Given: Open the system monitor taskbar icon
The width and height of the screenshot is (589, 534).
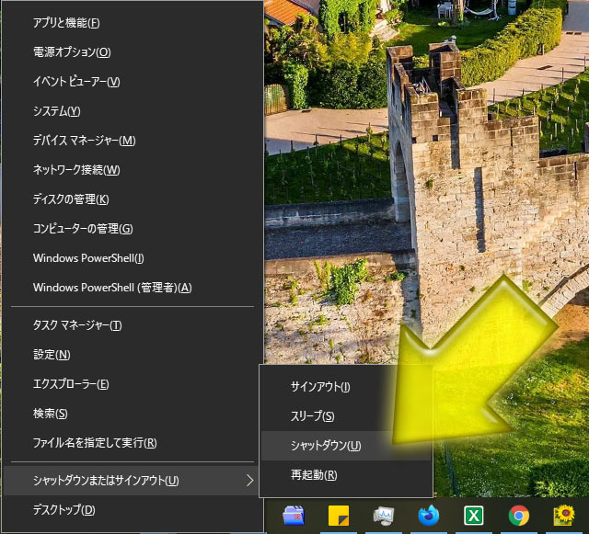Looking at the screenshot, I should coord(384,516).
